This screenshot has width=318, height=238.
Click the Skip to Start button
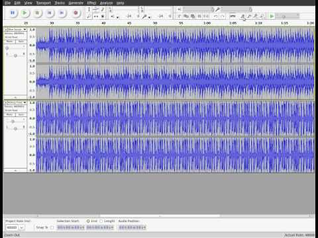click(x=50, y=13)
